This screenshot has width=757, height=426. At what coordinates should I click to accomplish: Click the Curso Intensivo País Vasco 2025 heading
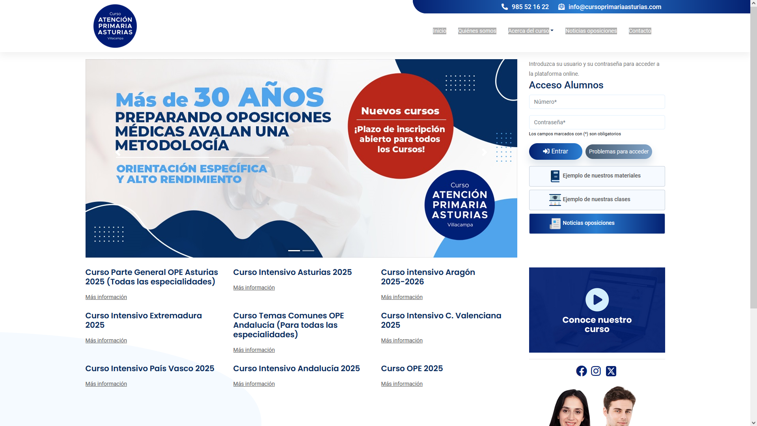pos(150,368)
